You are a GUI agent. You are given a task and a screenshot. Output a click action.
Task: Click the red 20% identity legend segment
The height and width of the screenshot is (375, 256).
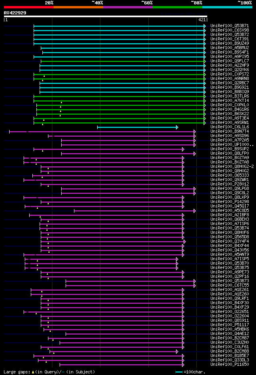pos(29,7)
